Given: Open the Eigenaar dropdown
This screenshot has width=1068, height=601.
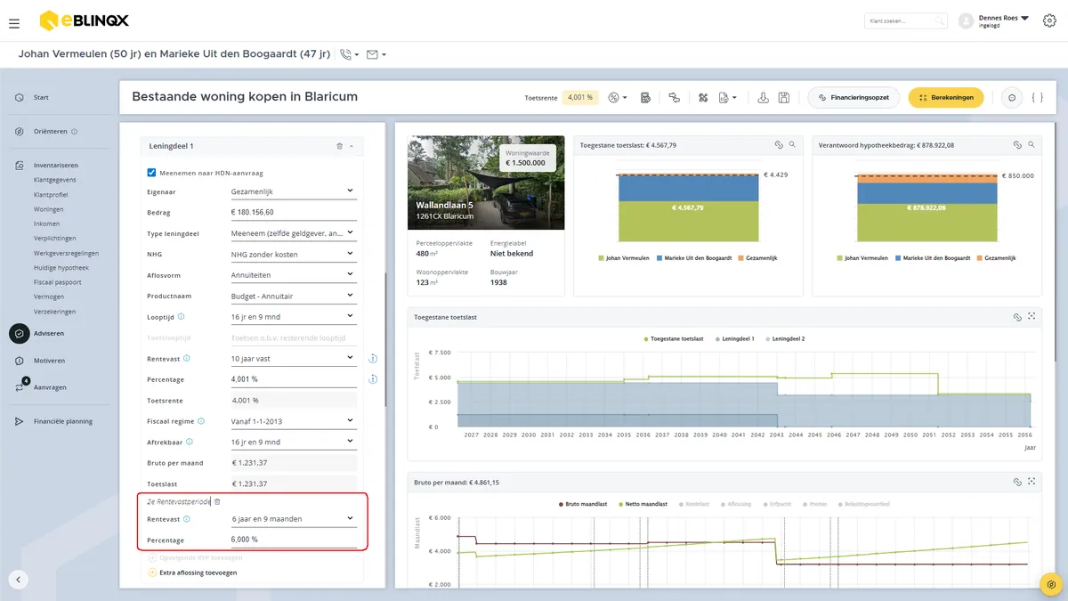Looking at the screenshot, I should (x=292, y=191).
